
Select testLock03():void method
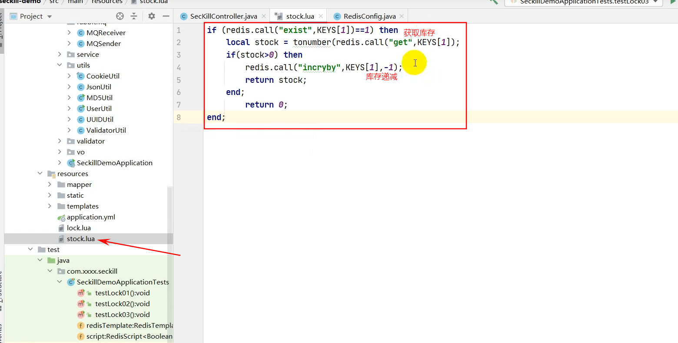[123, 314]
